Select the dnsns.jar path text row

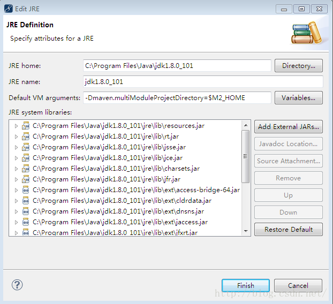(x=118, y=211)
